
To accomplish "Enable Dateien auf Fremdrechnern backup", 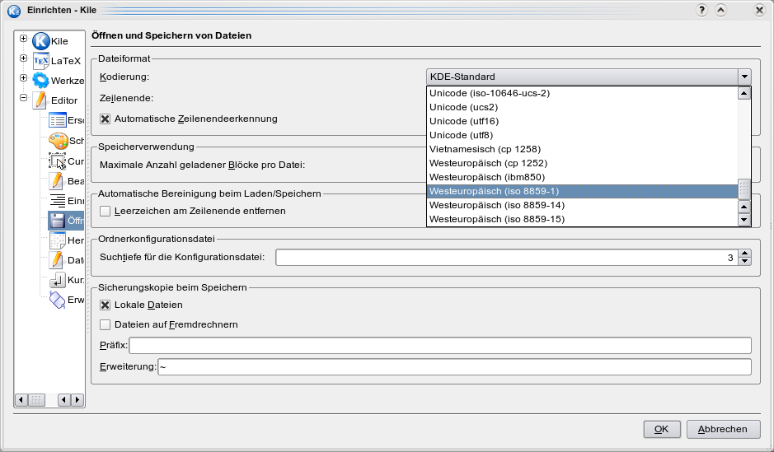I will click(106, 325).
